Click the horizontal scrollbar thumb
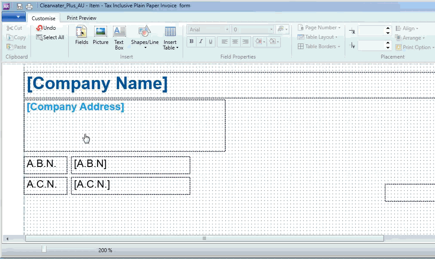435x259 pixels. pos(204,238)
